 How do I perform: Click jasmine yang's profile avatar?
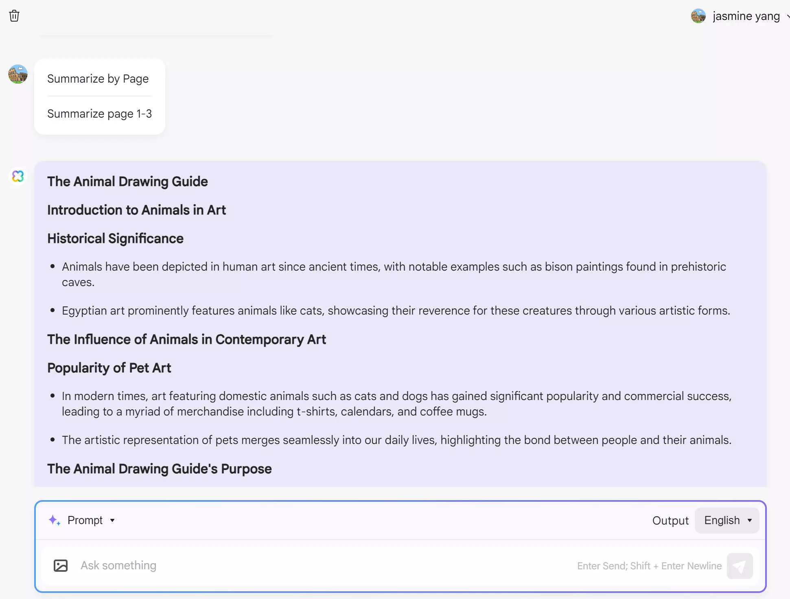point(698,16)
